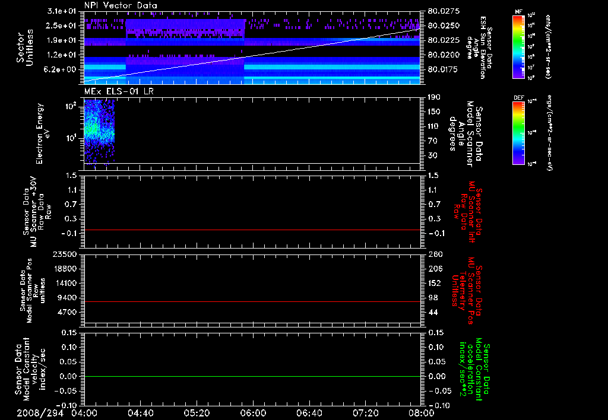Click the '80.0275' elevation tick value
Image resolution: width=608 pixels, height=420 pixels.
[444, 11]
